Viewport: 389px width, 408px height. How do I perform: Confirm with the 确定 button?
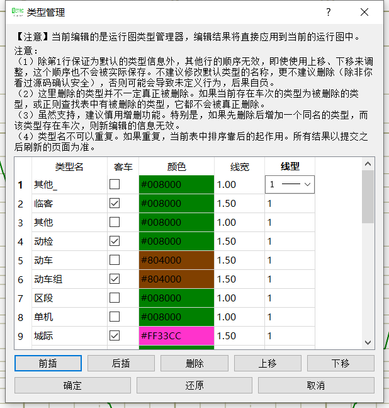coord(72,385)
